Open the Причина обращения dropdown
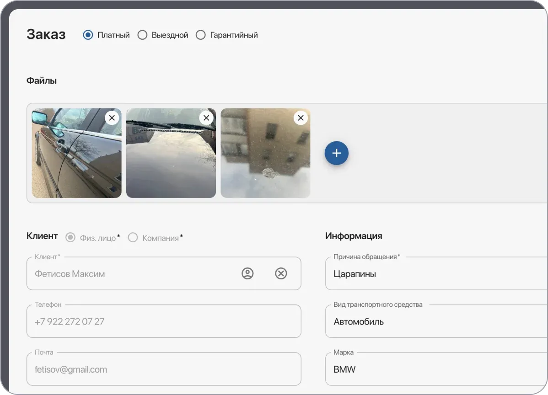This screenshot has width=548, height=395. click(435, 274)
